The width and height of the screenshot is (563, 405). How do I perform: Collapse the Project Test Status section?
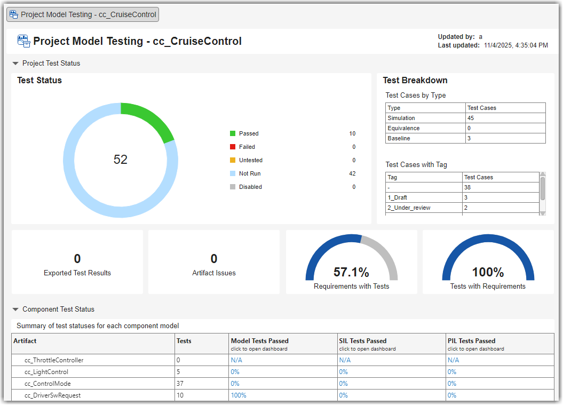15,63
